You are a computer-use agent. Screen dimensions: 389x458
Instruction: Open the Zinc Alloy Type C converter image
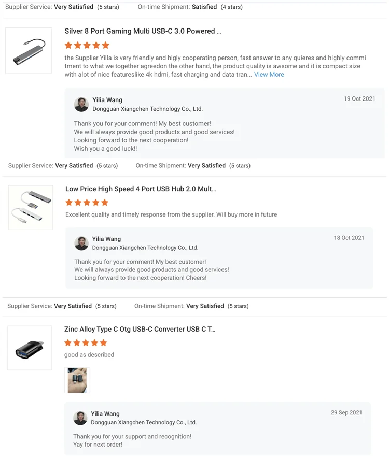30,348
